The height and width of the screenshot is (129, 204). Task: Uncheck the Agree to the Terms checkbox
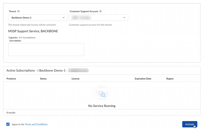8,124
